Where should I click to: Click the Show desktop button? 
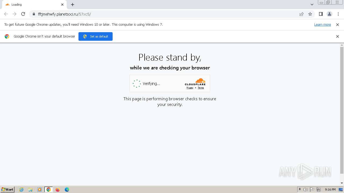(x=341, y=190)
